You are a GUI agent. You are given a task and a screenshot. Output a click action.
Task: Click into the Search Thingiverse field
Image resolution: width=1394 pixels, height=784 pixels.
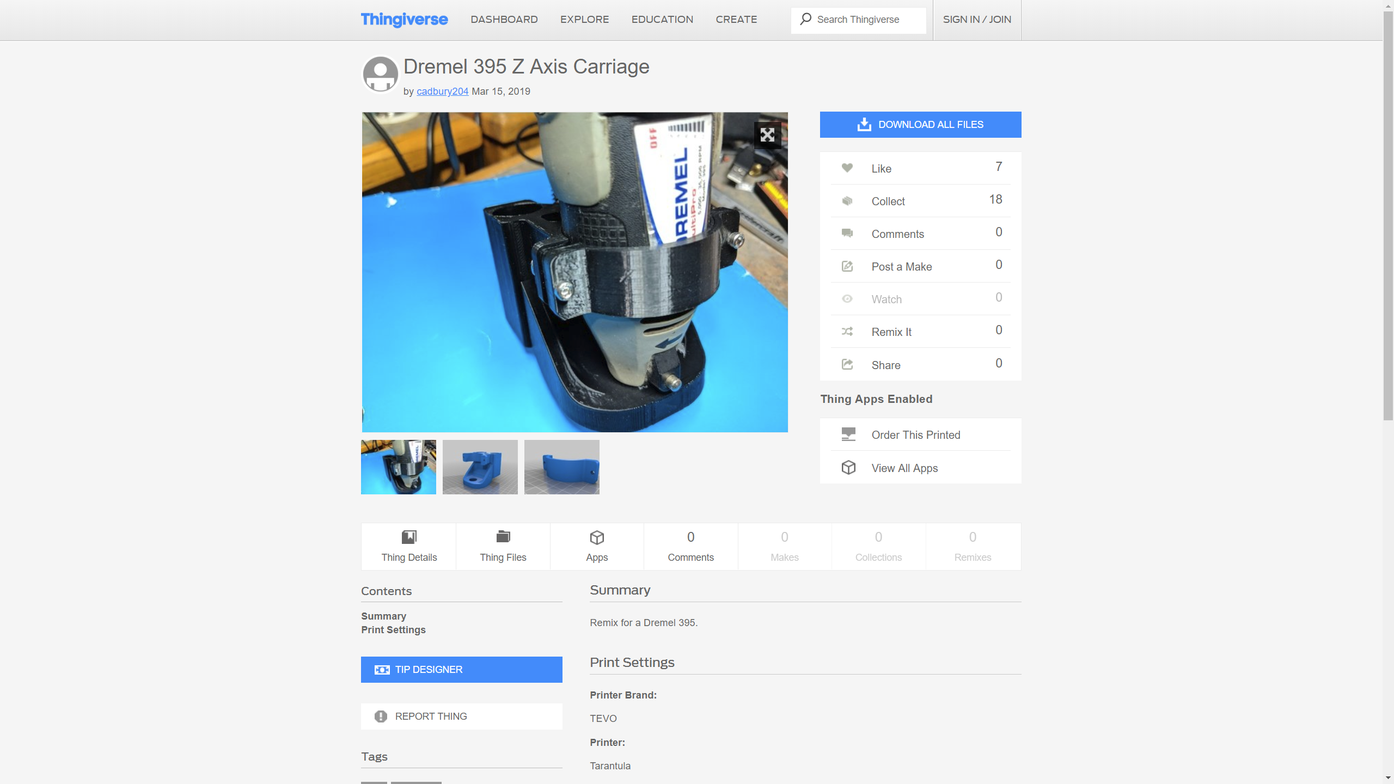[866, 20]
